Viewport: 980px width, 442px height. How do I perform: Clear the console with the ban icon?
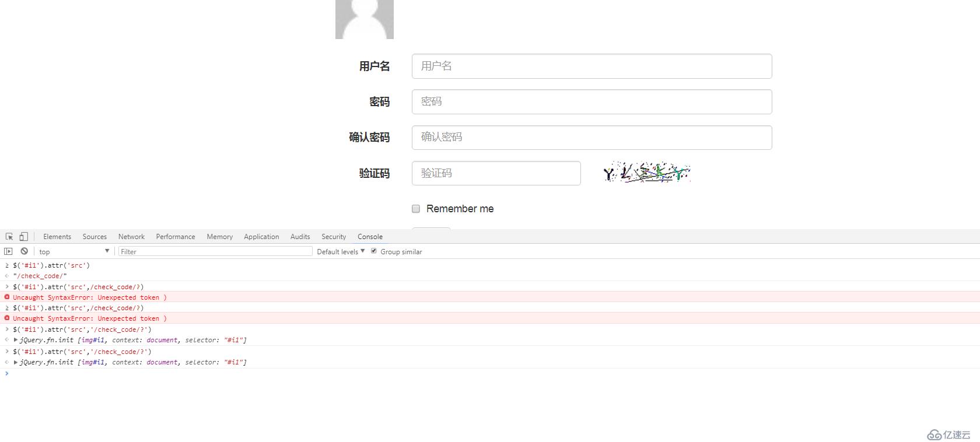point(24,251)
